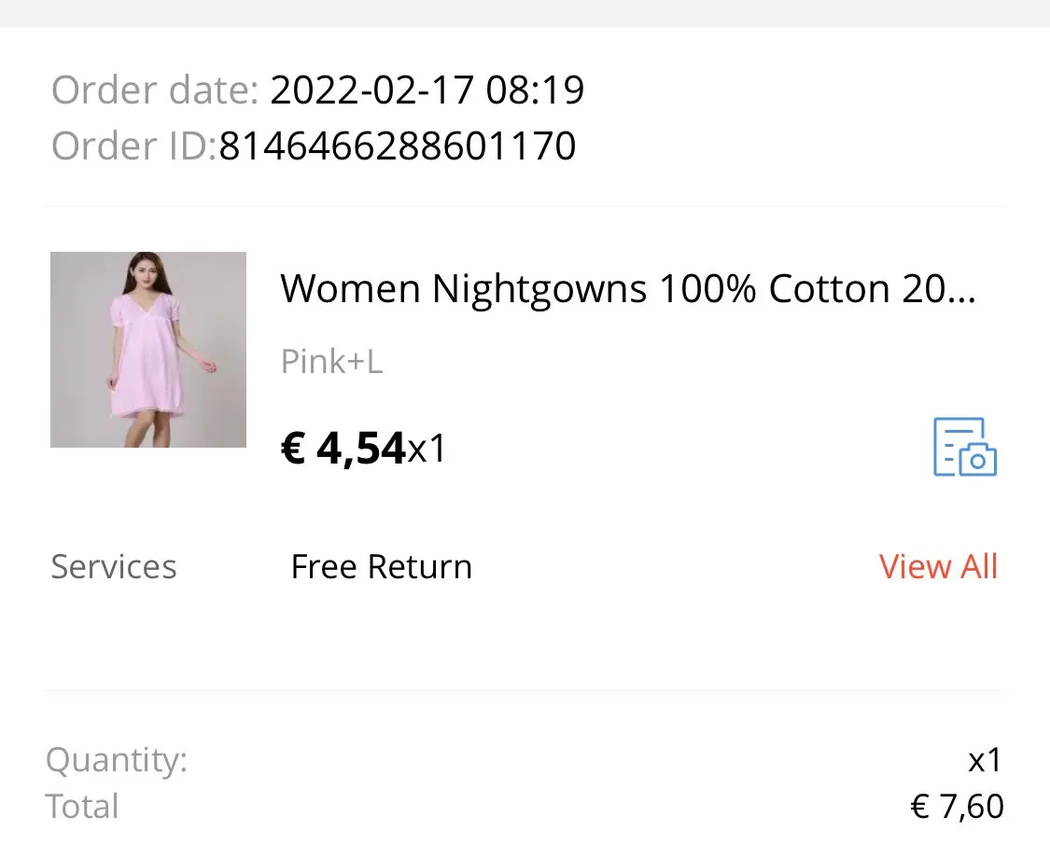Click the € 7,60 total amount

point(957,806)
